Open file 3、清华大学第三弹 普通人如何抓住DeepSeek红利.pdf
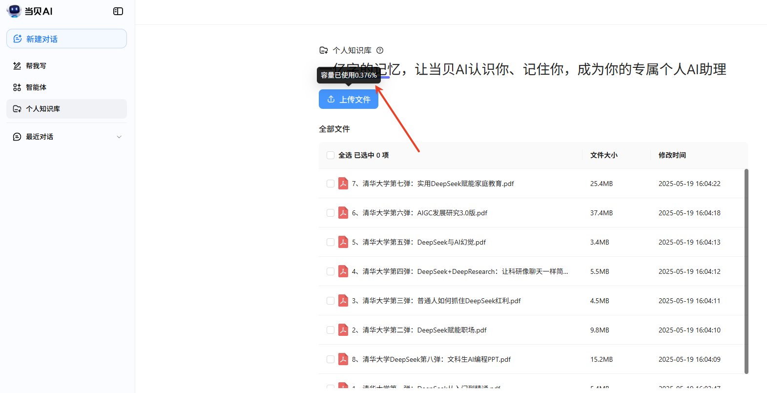 pos(436,301)
